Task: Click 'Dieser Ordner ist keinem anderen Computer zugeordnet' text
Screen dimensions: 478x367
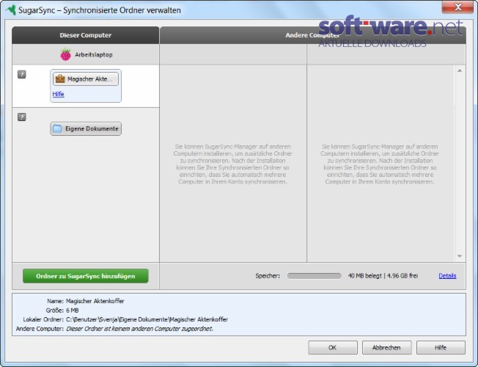Action: [x=139, y=329]
